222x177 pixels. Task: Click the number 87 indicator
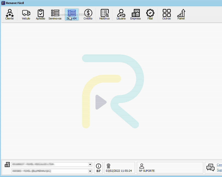(98, 171)
